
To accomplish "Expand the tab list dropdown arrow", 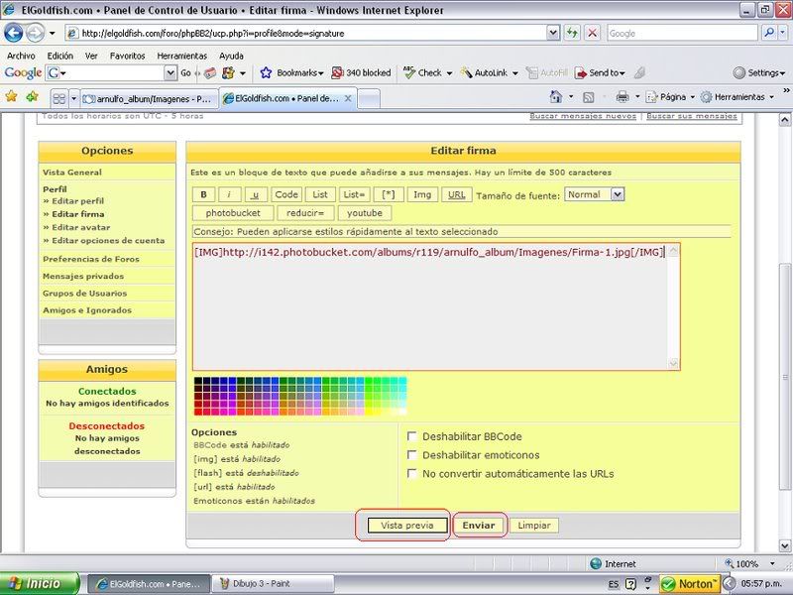I will [x=73, y=98].
